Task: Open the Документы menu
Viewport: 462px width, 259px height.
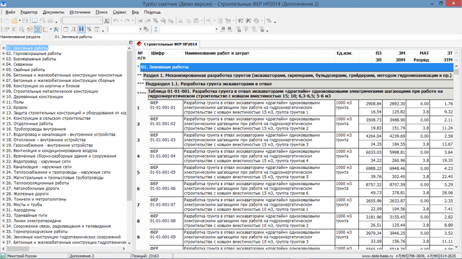Action: coord(53,12)
